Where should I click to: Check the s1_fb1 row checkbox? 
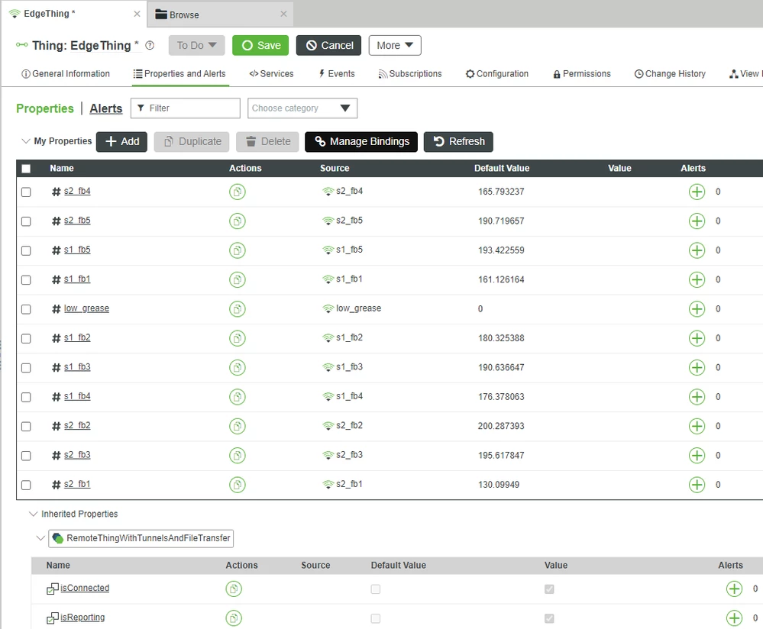click(x=26, y=279)
